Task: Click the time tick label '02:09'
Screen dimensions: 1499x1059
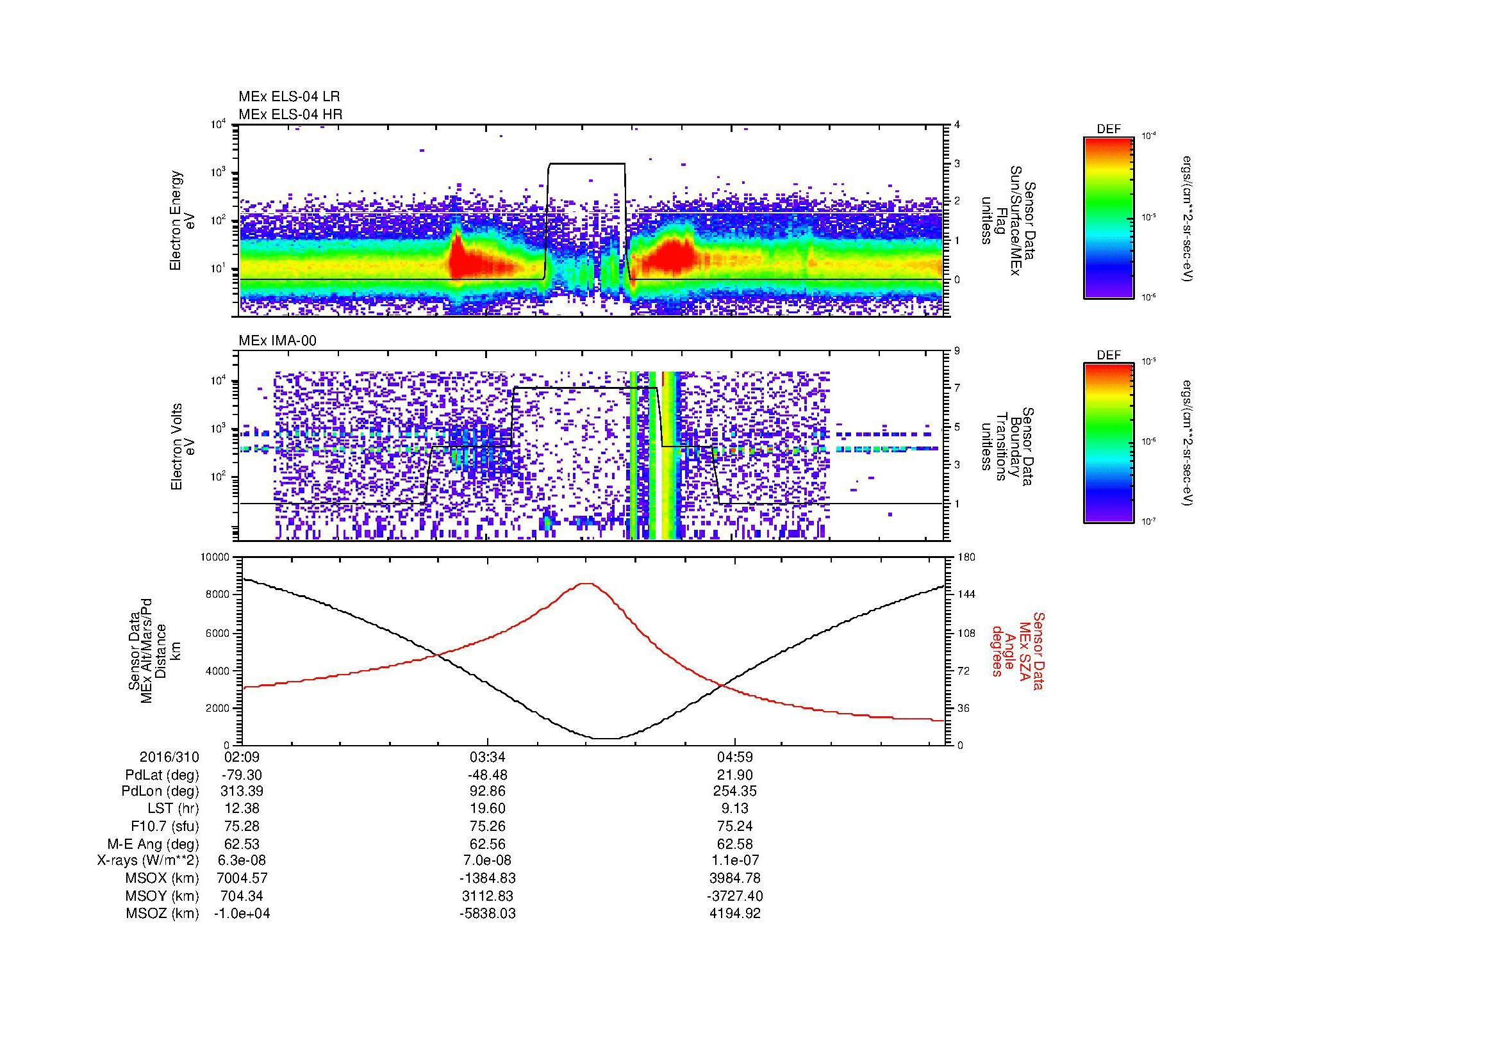Action: (242, 757)
